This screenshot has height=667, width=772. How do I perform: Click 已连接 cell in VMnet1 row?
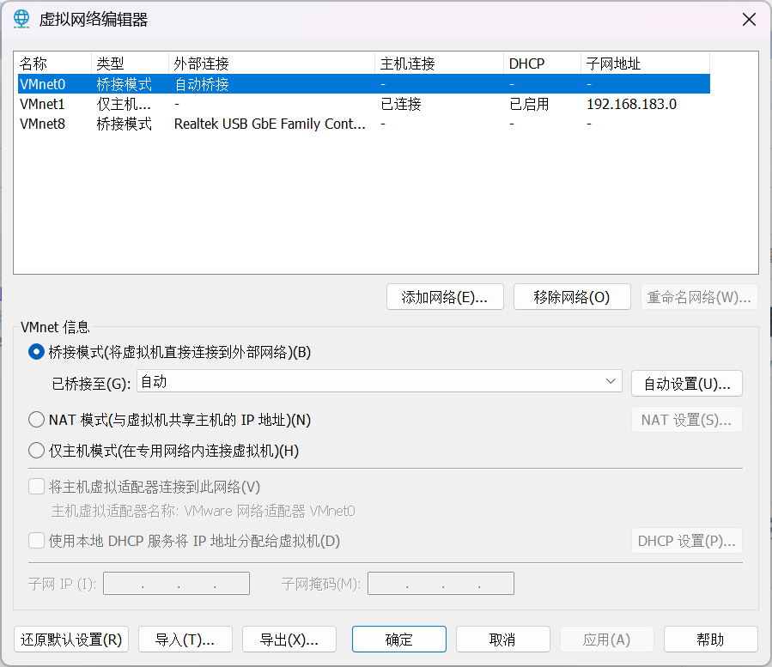tap(401, 104)
